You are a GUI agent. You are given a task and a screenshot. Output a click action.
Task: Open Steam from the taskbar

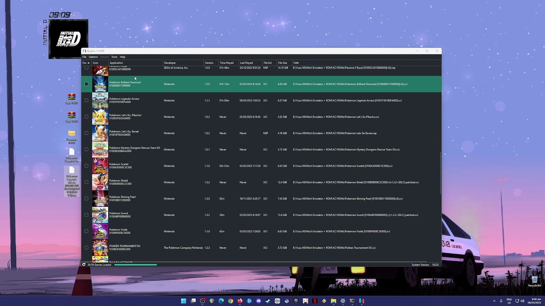[268, 301]
